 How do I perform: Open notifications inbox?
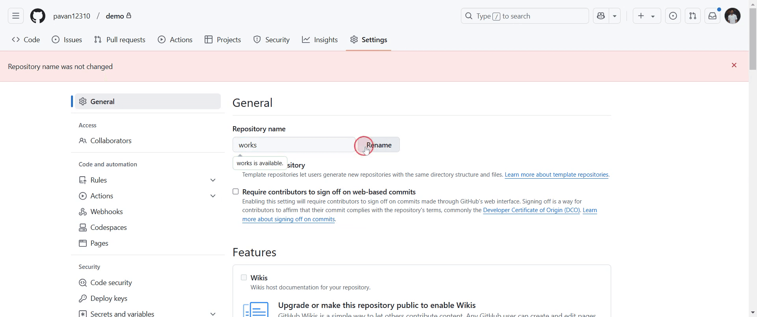coord(712,16)
